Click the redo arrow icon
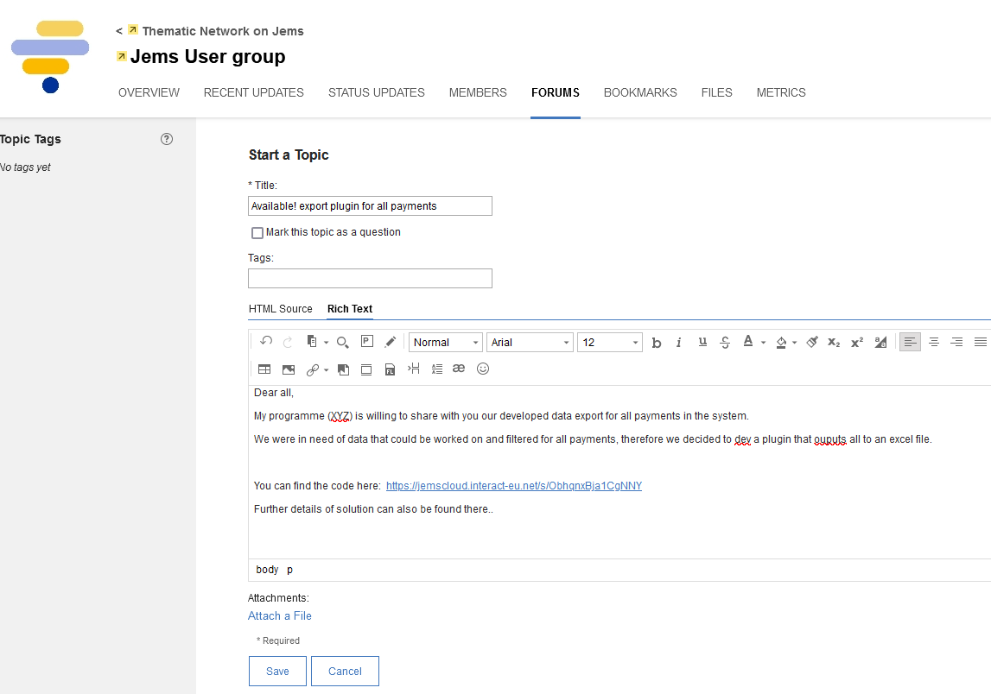This screenshot has height=694, width=991. (x=289, y=342)
